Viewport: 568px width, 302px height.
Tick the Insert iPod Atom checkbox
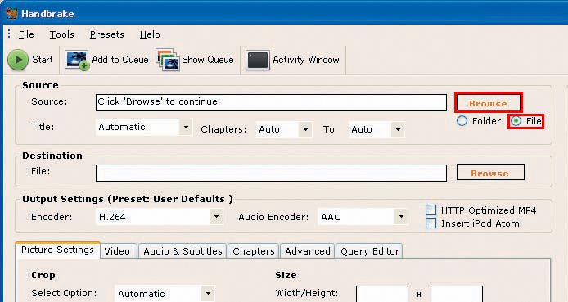pyautogui.click(x=431, y=223)
